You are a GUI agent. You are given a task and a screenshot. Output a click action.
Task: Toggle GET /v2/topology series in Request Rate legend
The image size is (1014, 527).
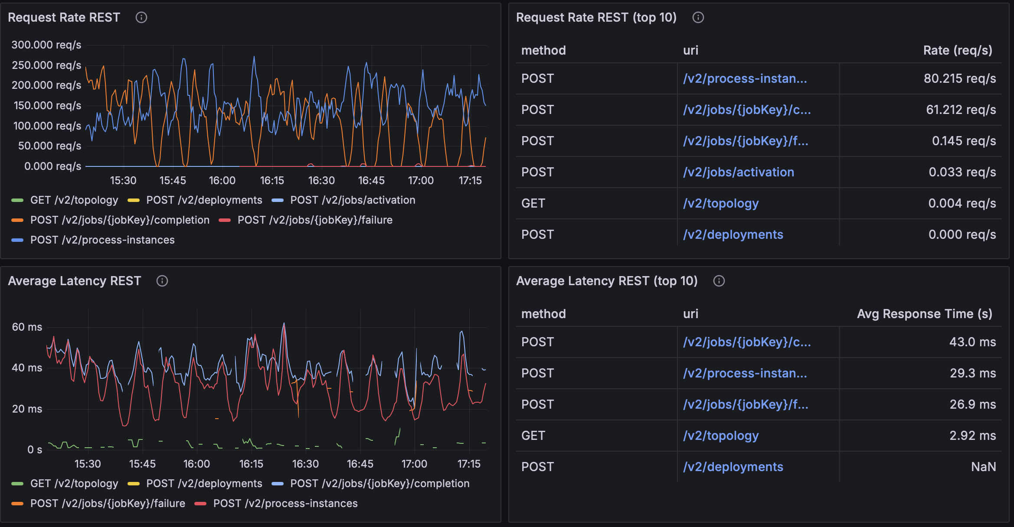74,200
